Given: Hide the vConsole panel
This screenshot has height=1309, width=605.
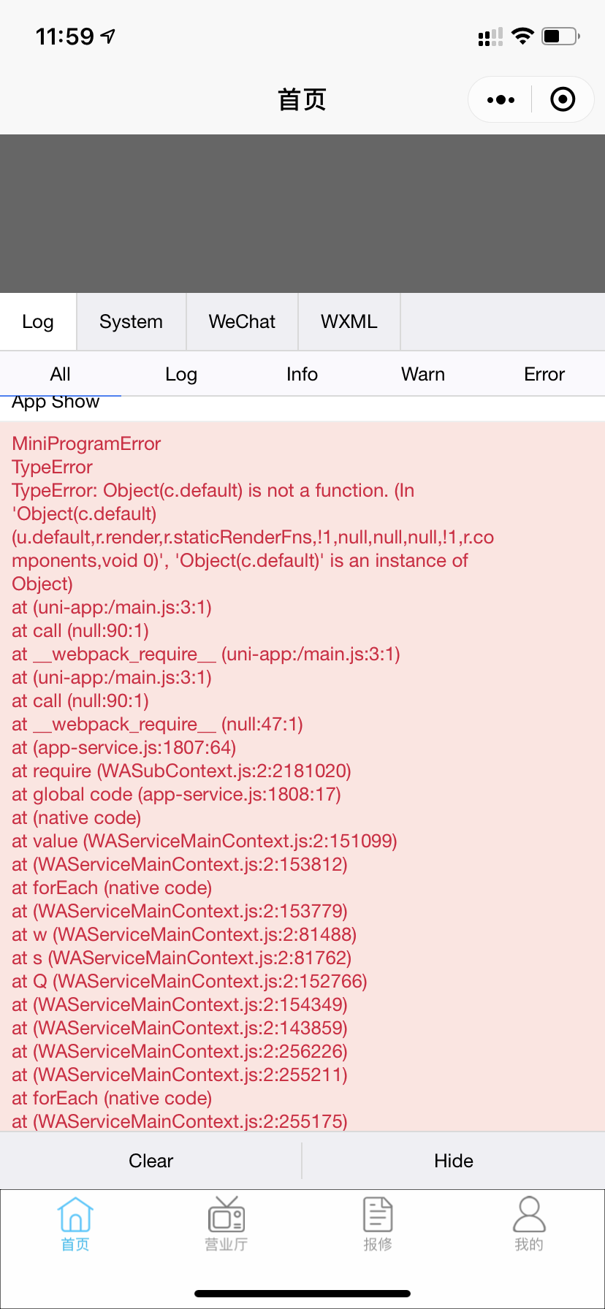Looking at the screenshot, I should (x=454, y=1161).
